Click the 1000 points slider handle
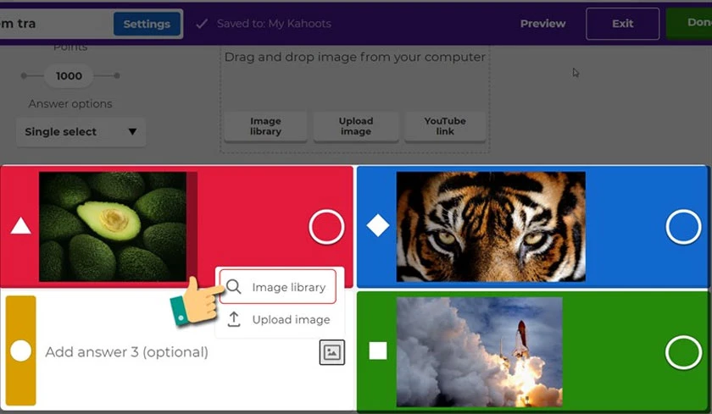Screen dimensions: 712x414 (69, 75)
